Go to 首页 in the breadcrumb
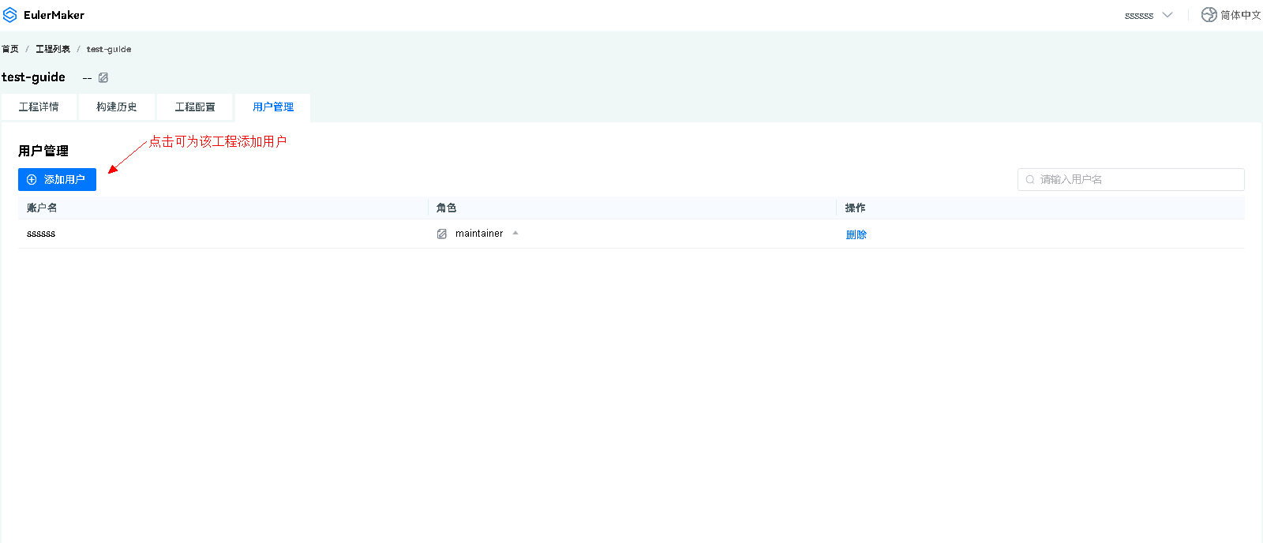The image size is (1263, 543). [x=10, y=49]
